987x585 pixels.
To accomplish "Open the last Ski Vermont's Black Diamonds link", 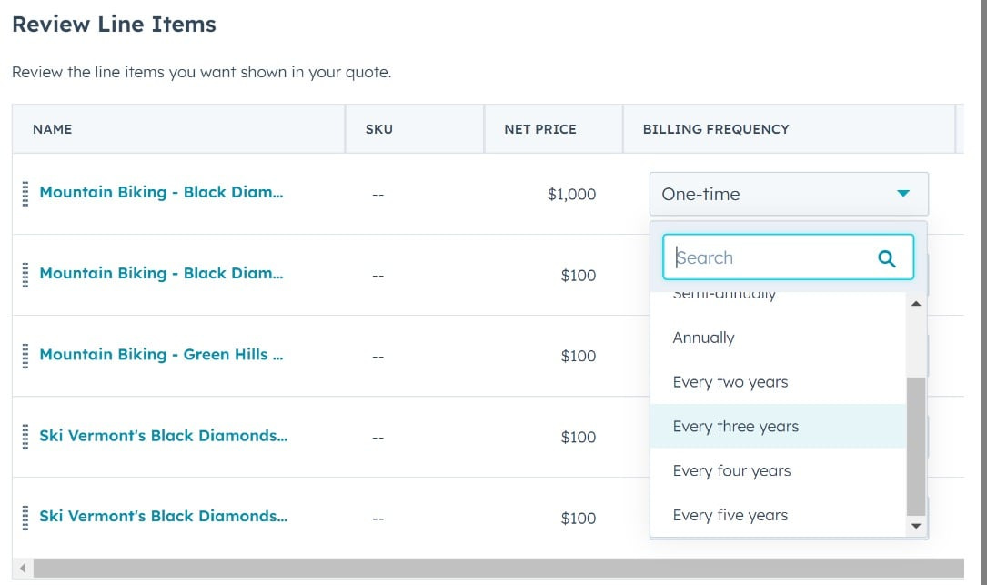I will click(163, 517).
